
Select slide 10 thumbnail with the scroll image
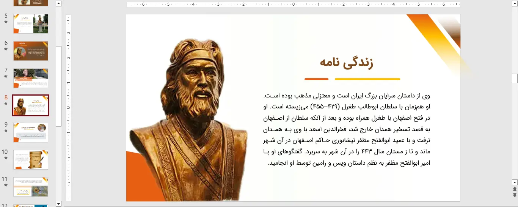coord(31,160)
